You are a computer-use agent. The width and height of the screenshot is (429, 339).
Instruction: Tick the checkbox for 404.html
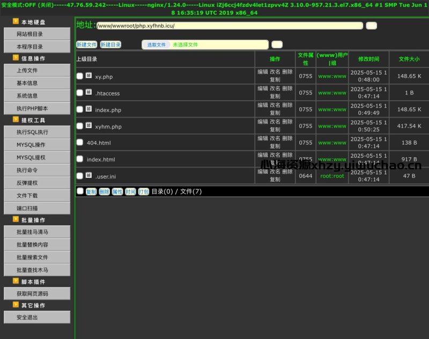click(80, 143)
